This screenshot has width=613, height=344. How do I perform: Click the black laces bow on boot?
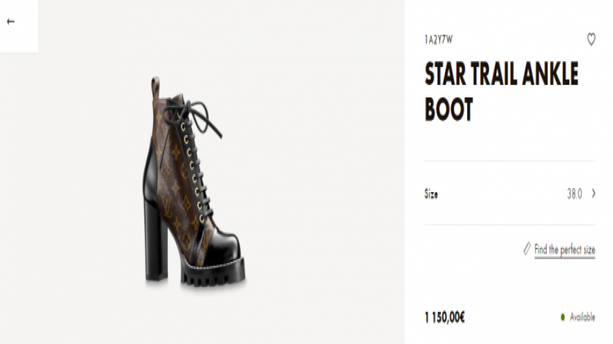click(199, 116)
